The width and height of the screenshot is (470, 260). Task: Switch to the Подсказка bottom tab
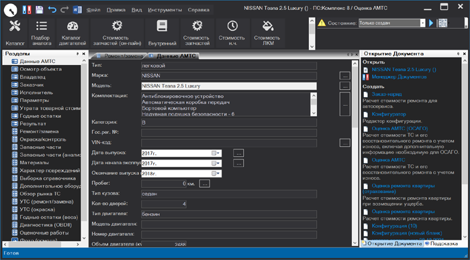442,243
